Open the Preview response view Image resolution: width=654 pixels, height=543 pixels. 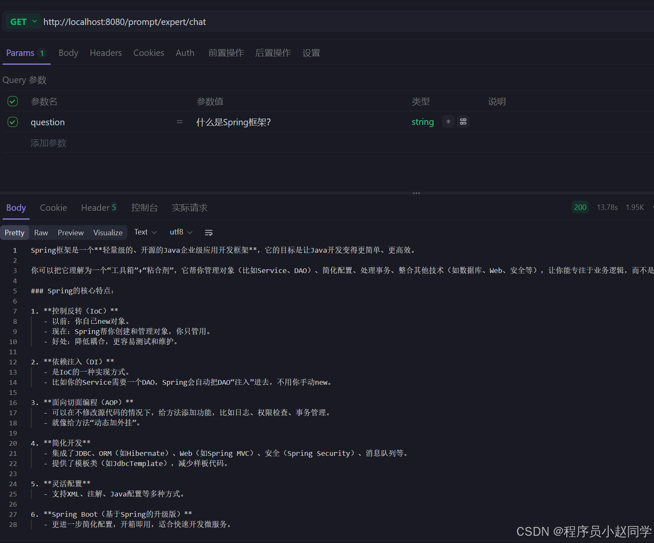(70, 232)
